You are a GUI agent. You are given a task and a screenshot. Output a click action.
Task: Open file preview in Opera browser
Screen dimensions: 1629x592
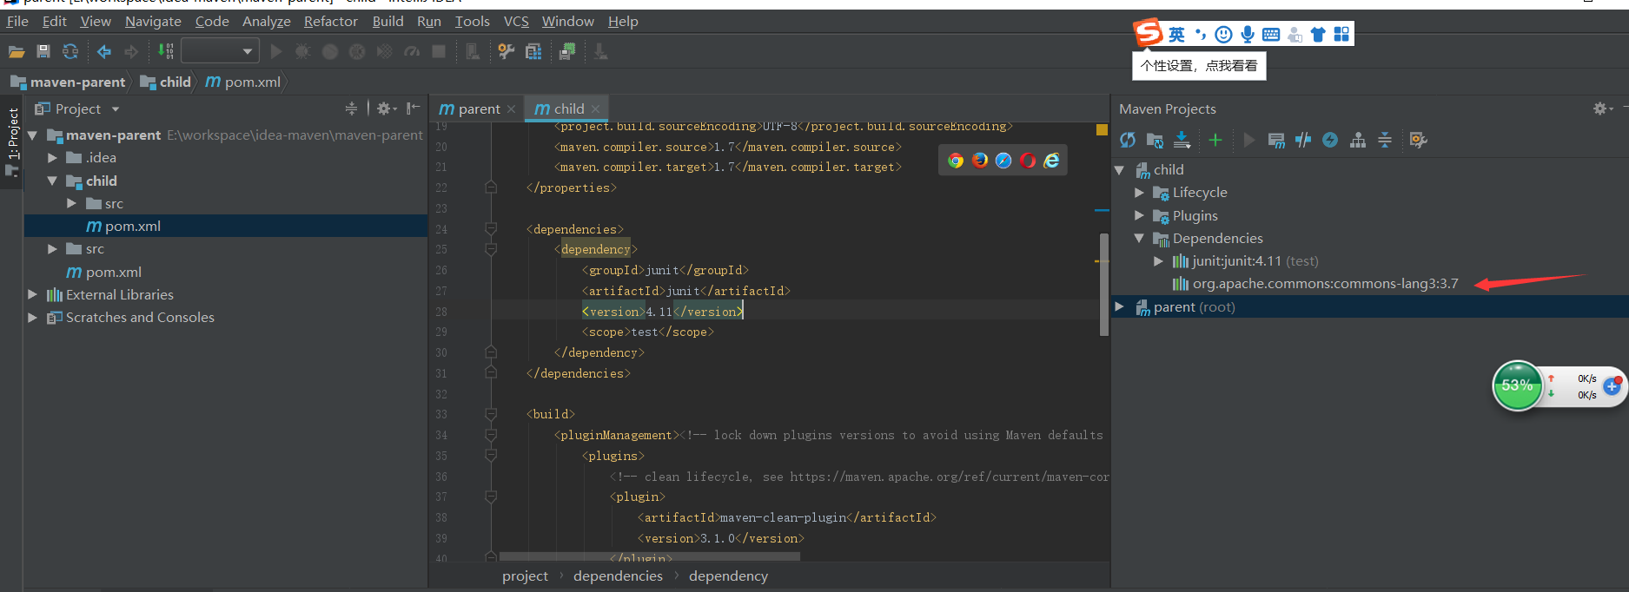[1028, 161]
